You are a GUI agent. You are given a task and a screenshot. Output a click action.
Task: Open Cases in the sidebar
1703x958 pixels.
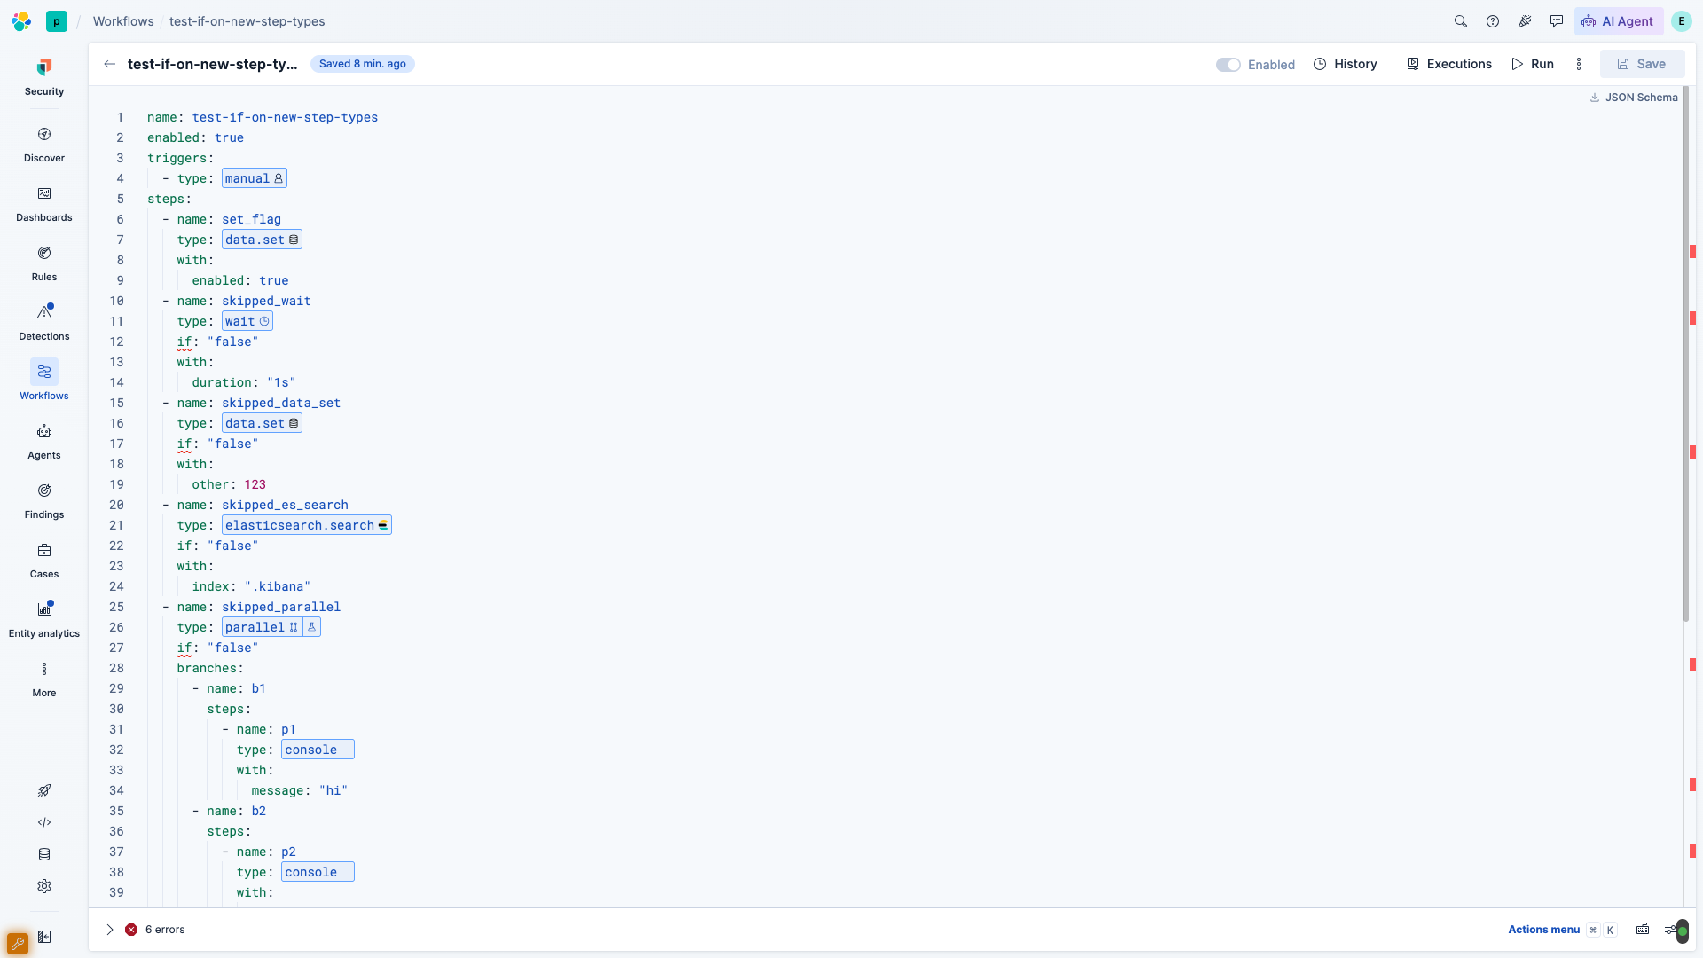pyautogui.click(x=44, y=561)
